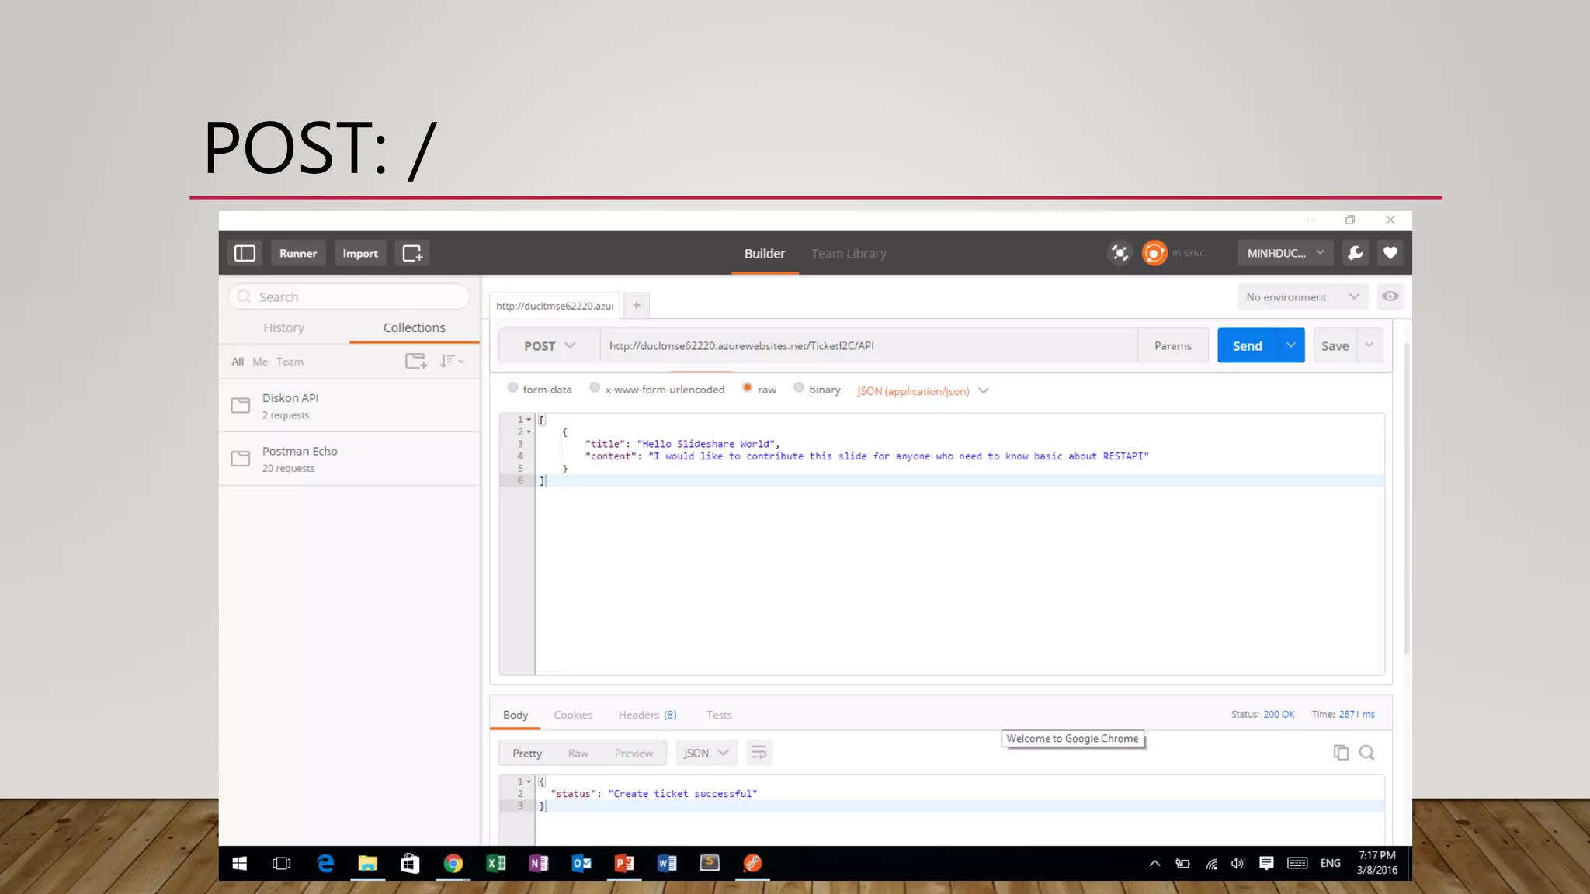Search the response with magnifier icon

[1367, 752]
